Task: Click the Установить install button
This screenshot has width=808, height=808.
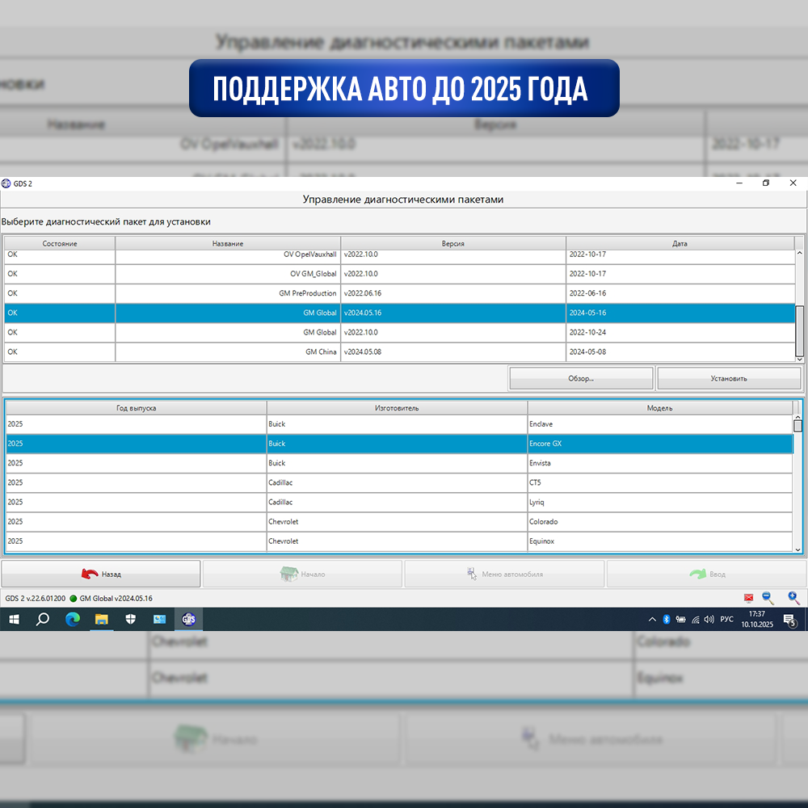Action: [x=729, y=378]
